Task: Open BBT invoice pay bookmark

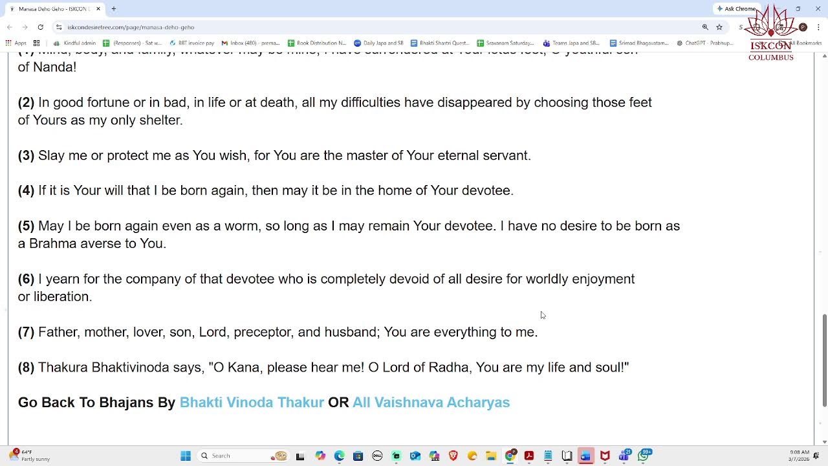Action: point(191,43)
